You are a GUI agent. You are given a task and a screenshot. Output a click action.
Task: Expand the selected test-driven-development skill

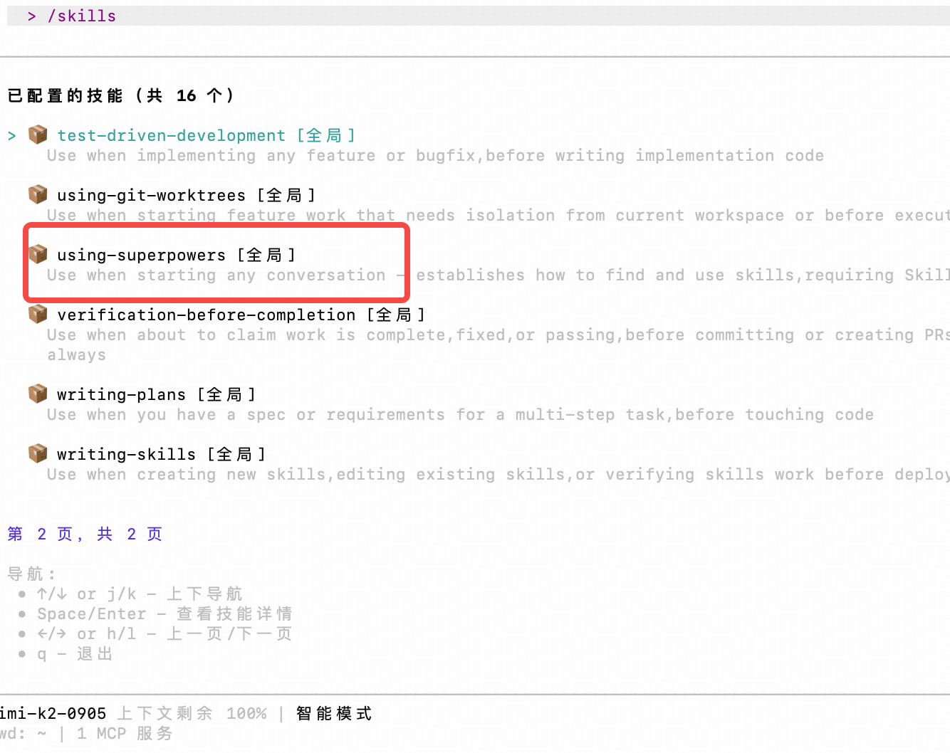(x=171, y=135)
